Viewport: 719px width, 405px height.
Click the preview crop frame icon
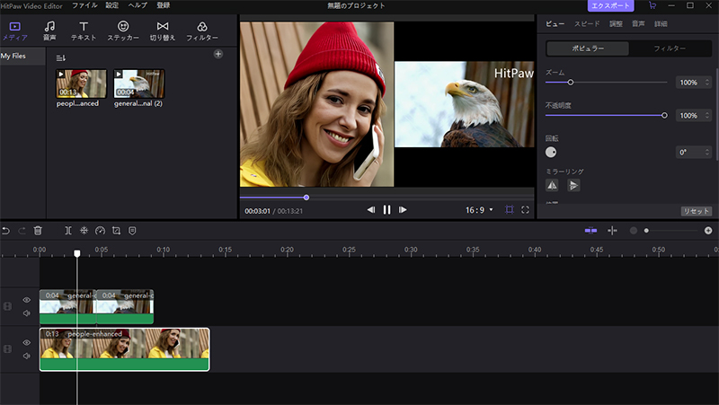510,210
